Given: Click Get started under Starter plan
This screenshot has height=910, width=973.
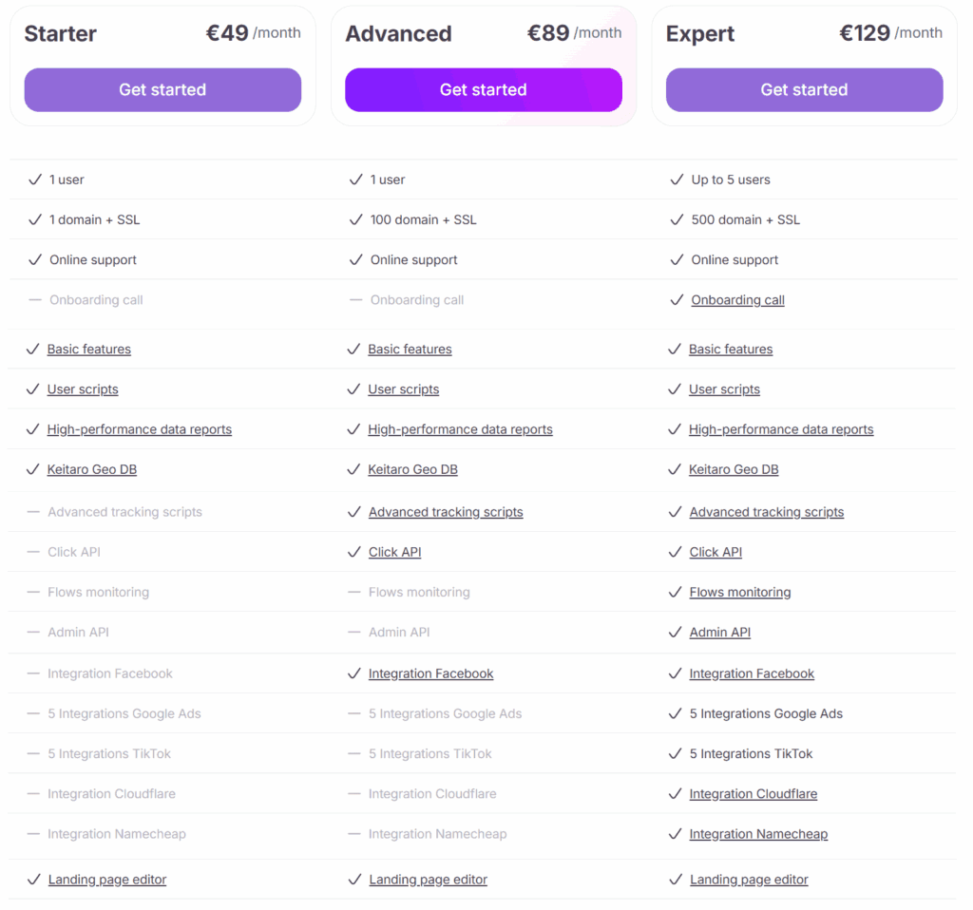Looking at the screenshot, I should pos(162,90).
